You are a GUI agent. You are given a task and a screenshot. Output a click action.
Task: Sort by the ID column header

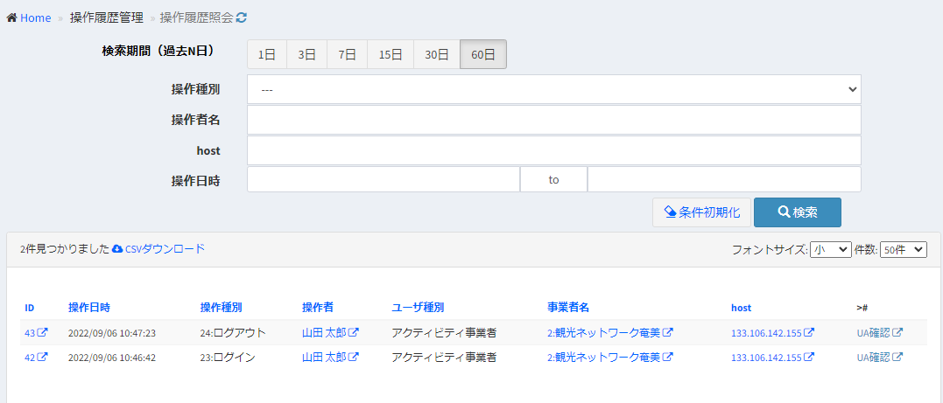click(x=30, y=308)
